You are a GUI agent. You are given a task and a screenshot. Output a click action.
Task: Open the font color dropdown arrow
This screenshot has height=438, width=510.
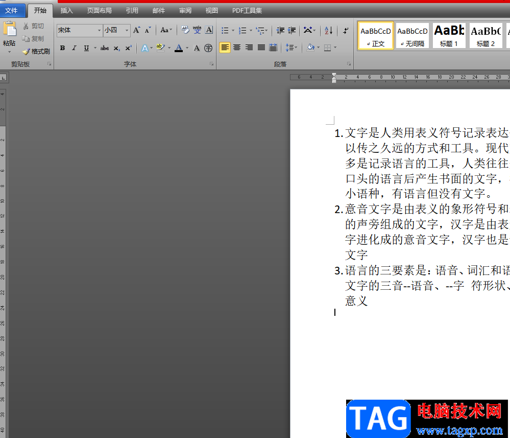tap(187, 48)
